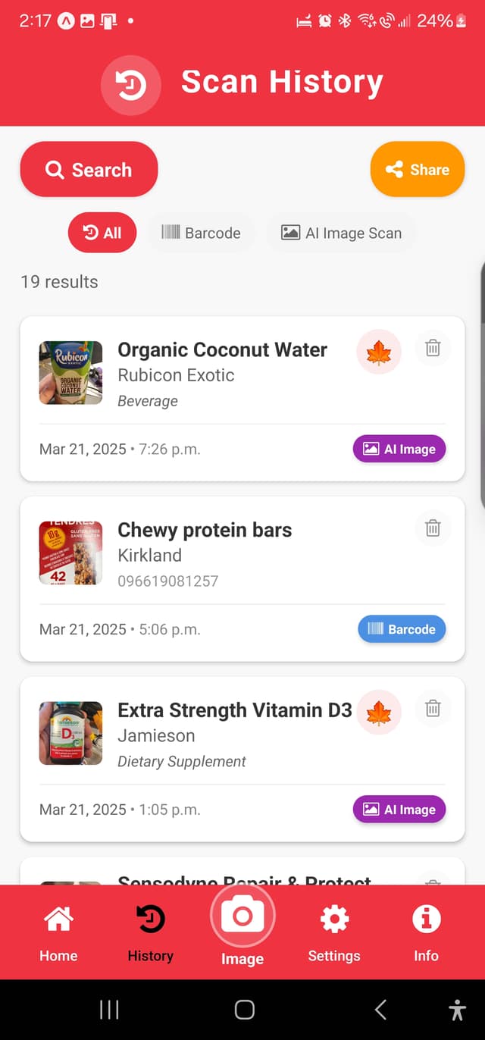Screen dimensions: 485x1040
Task: Open the Search panel
Action: (x=89, y=169)
